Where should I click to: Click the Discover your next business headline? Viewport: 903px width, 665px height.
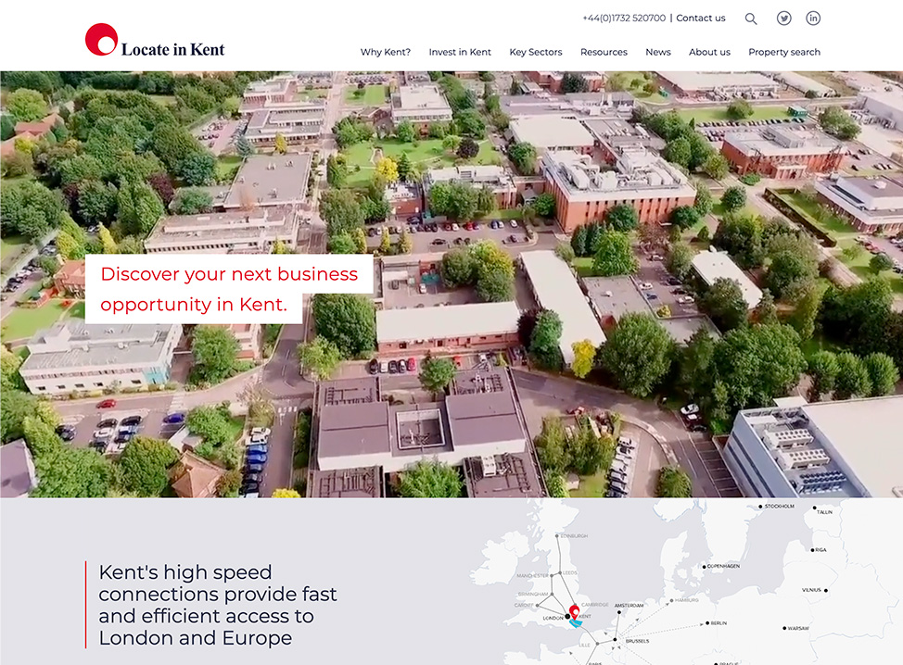[x=229, y=288]
